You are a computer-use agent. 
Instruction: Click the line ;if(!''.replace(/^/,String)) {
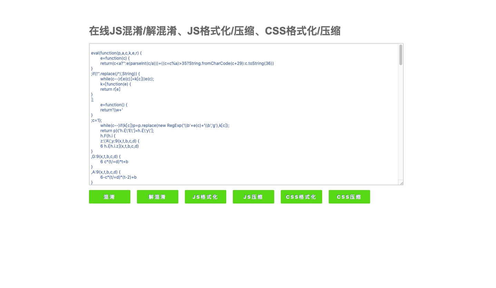(116, 74)
